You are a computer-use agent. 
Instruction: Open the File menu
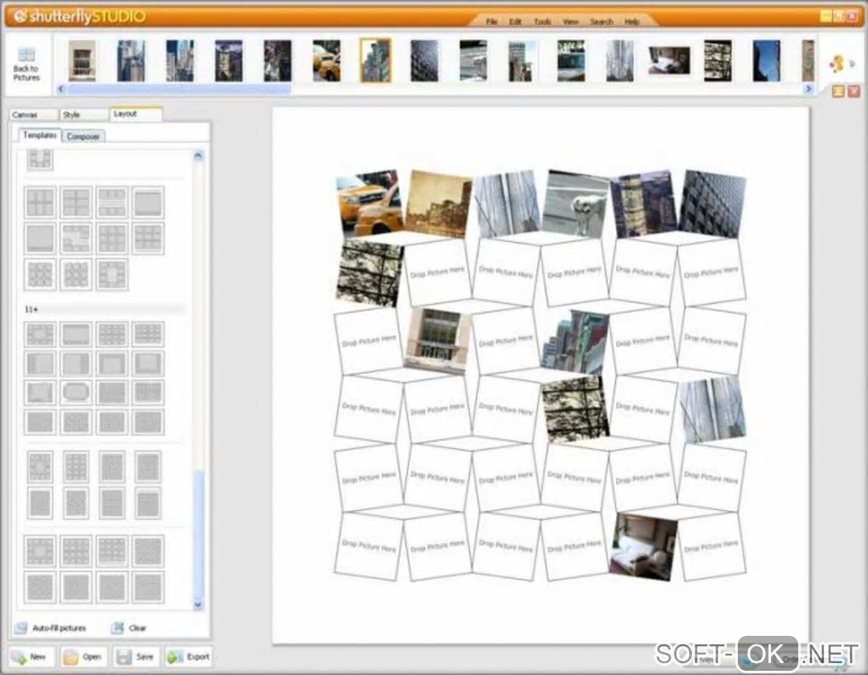[x=492, y=21]
